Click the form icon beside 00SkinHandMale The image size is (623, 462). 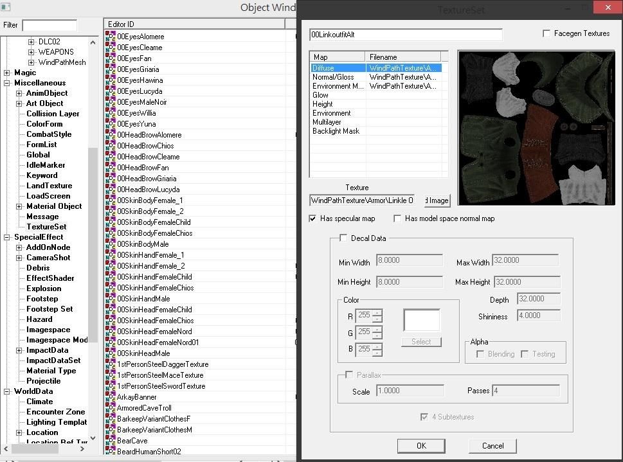pos(111,298)
